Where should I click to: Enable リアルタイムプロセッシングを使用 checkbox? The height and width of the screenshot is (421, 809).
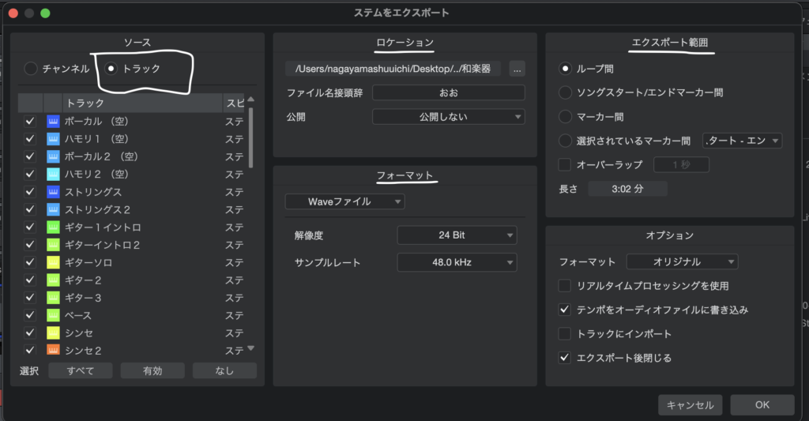[x=565, y=286]
